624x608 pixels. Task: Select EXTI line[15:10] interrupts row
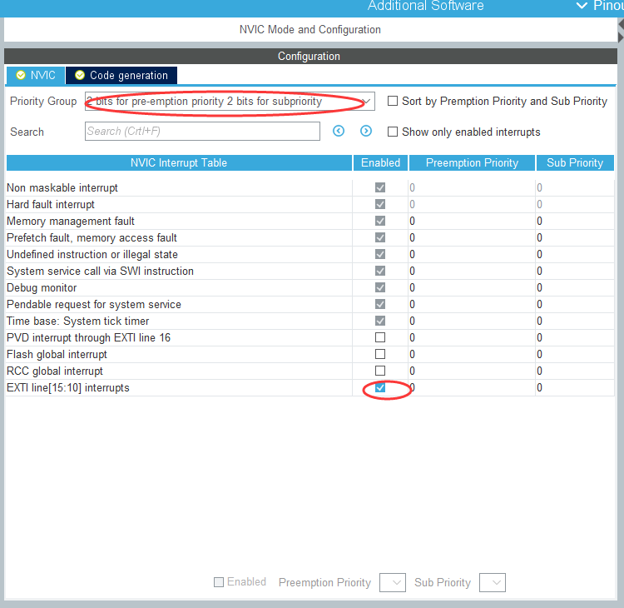coord(310,387)
